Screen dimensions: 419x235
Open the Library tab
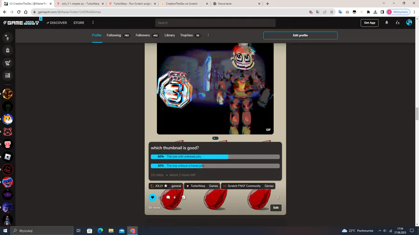[x=169, y=35]
